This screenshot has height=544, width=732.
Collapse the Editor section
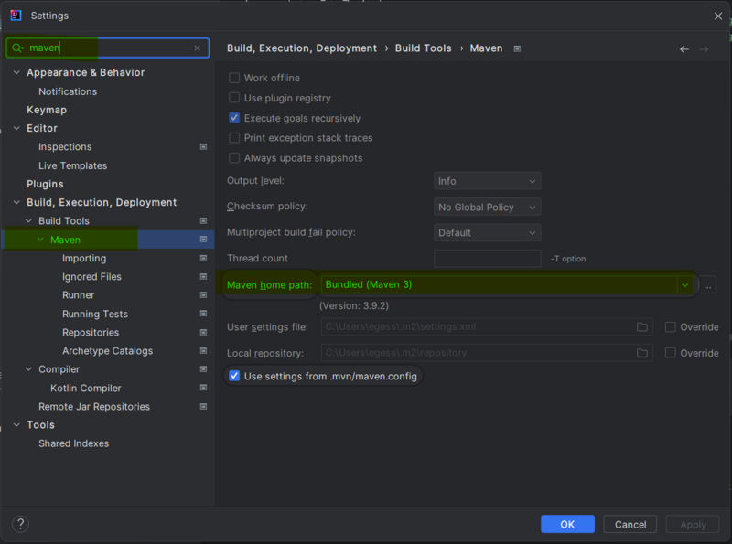point(16,128)
